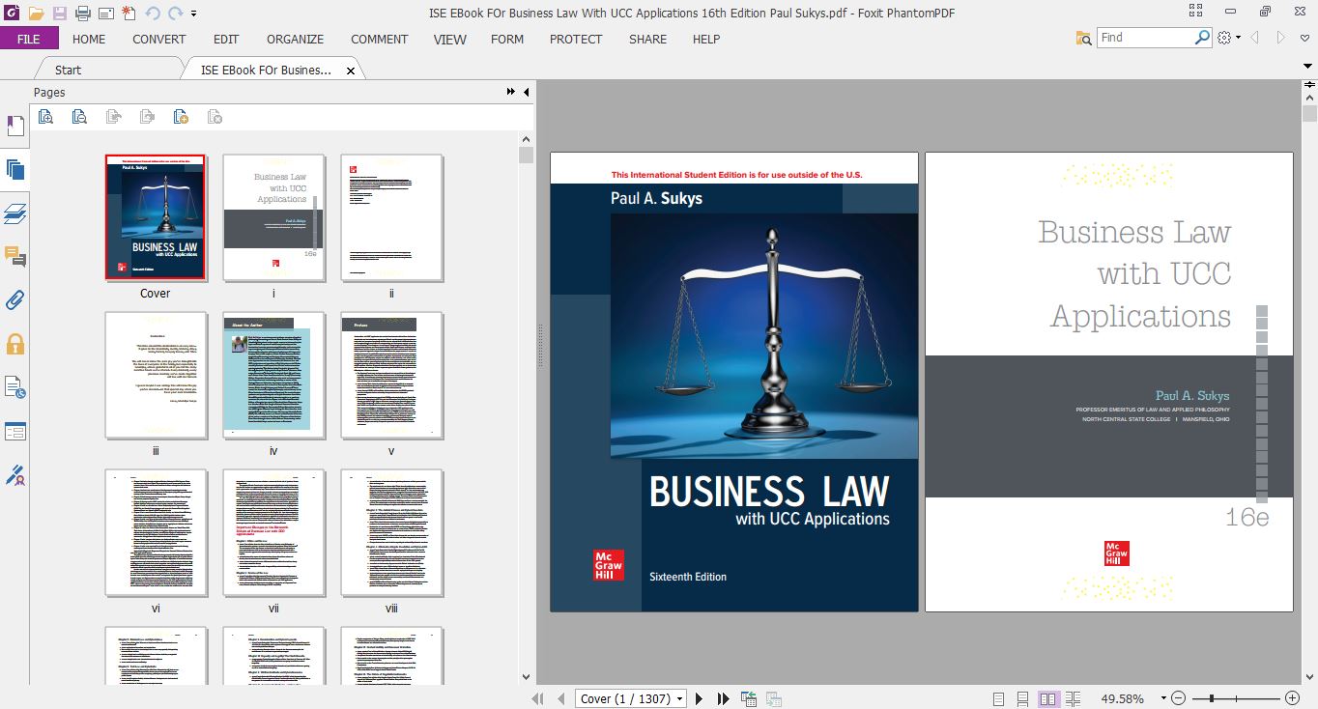1318x709 pixels.
Task: Select page v Preface thumbnail
Action: [391, 375]
